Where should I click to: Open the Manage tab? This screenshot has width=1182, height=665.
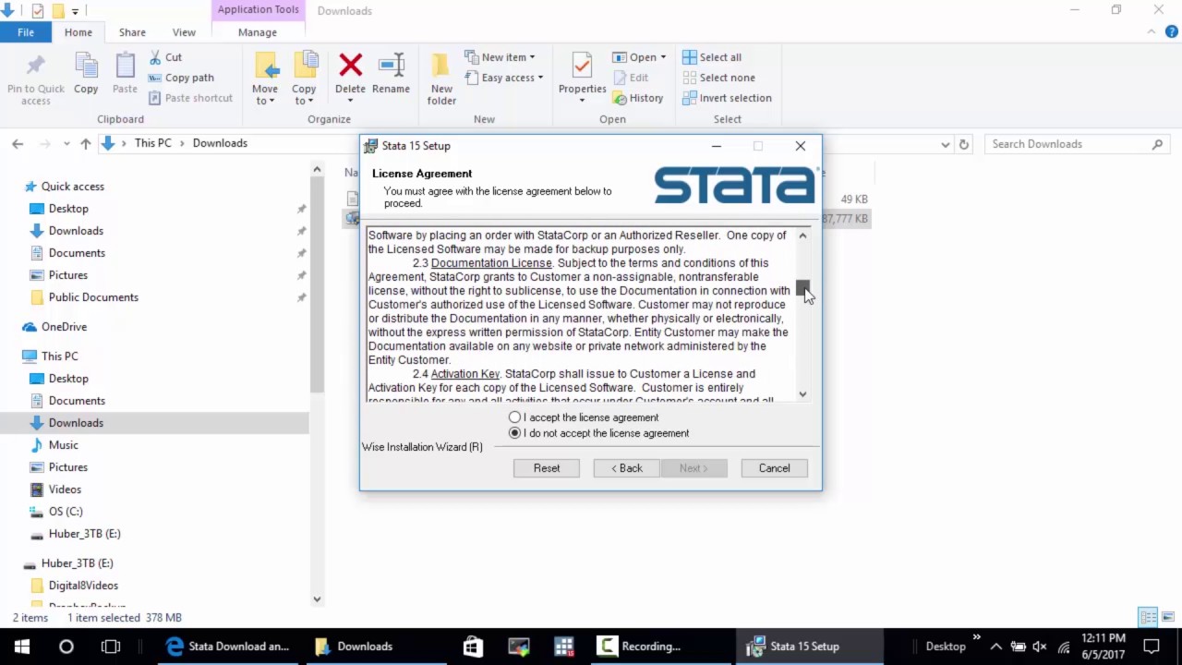pos(258,32)
